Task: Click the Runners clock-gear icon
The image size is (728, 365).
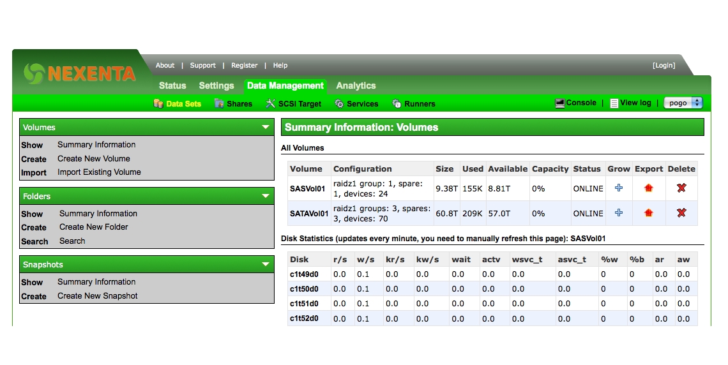Action: (397, 103)
